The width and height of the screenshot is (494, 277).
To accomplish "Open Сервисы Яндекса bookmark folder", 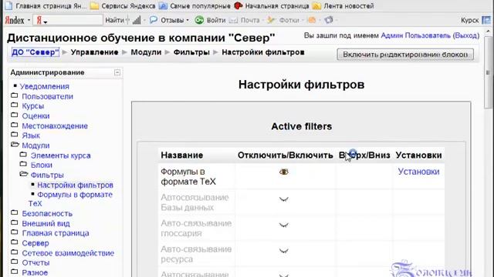I will [123, 5].
